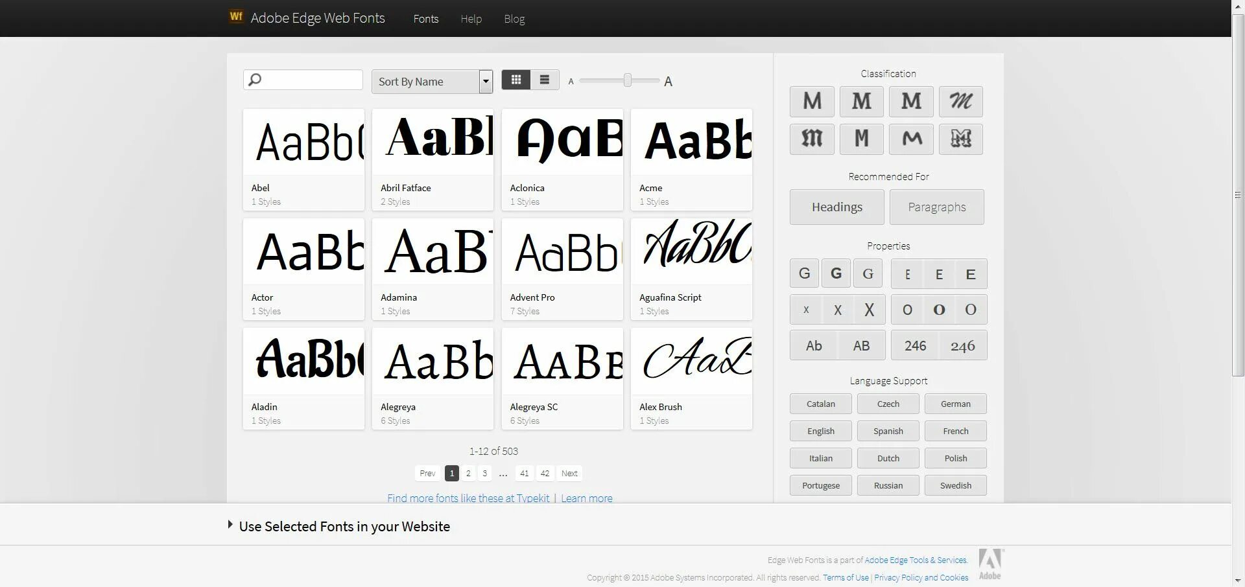The width and height of the screenshot is (1245, 587).
Task: Open Find more fonts like these at Typekit
Action: coord(468,498)
